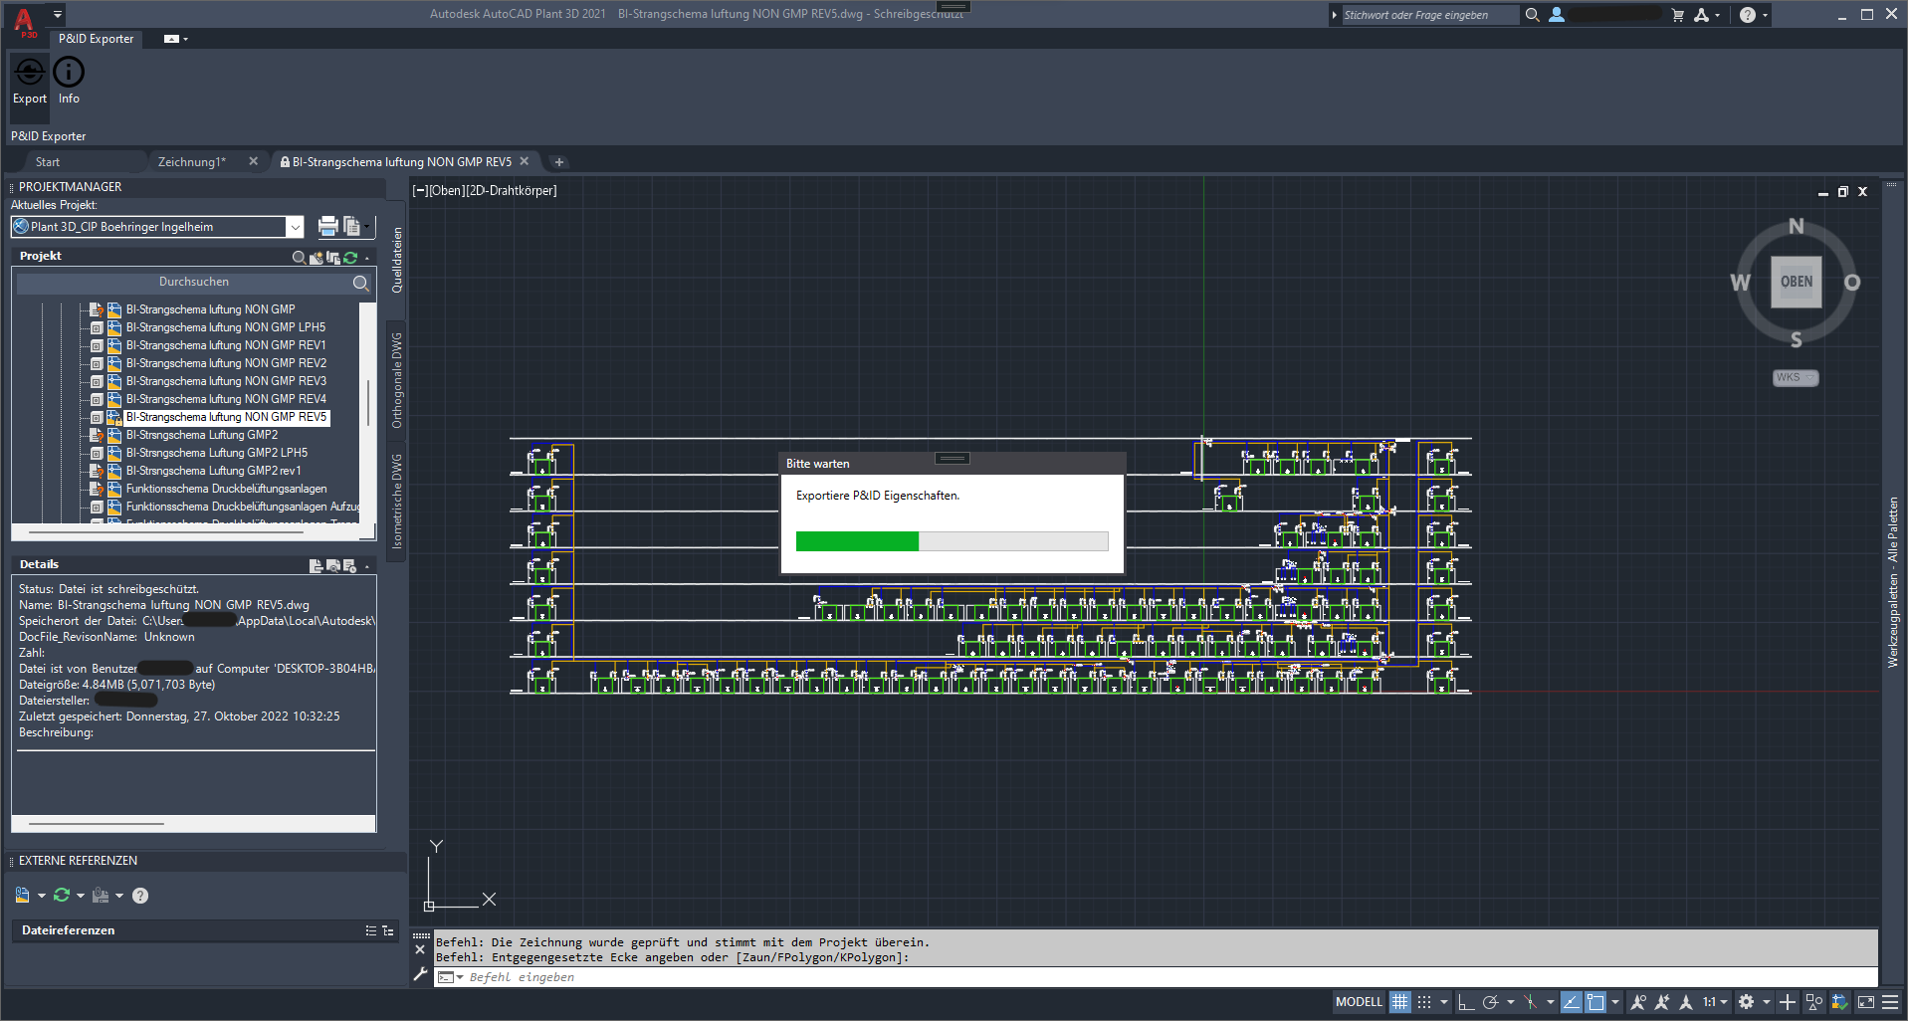Click the search icon in the title bar
This screenshot has height=1021, width=1908.
[1533, 15]
